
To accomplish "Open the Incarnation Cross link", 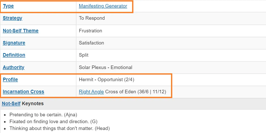I will [x=23, y=92].
